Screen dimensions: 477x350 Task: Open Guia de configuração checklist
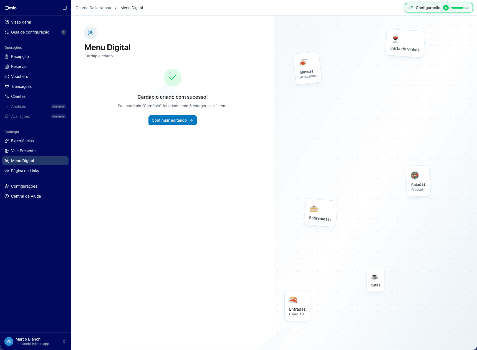(30, 32)
